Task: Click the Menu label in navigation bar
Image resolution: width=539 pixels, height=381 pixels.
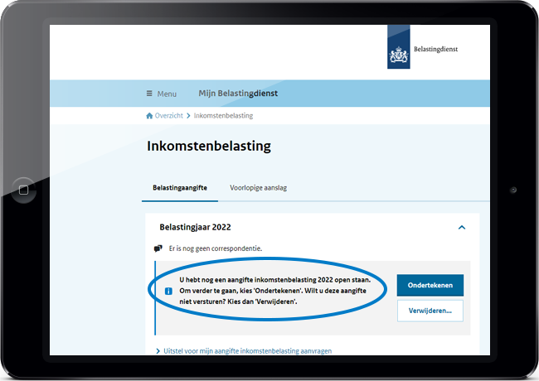Action: pos(167,94)
